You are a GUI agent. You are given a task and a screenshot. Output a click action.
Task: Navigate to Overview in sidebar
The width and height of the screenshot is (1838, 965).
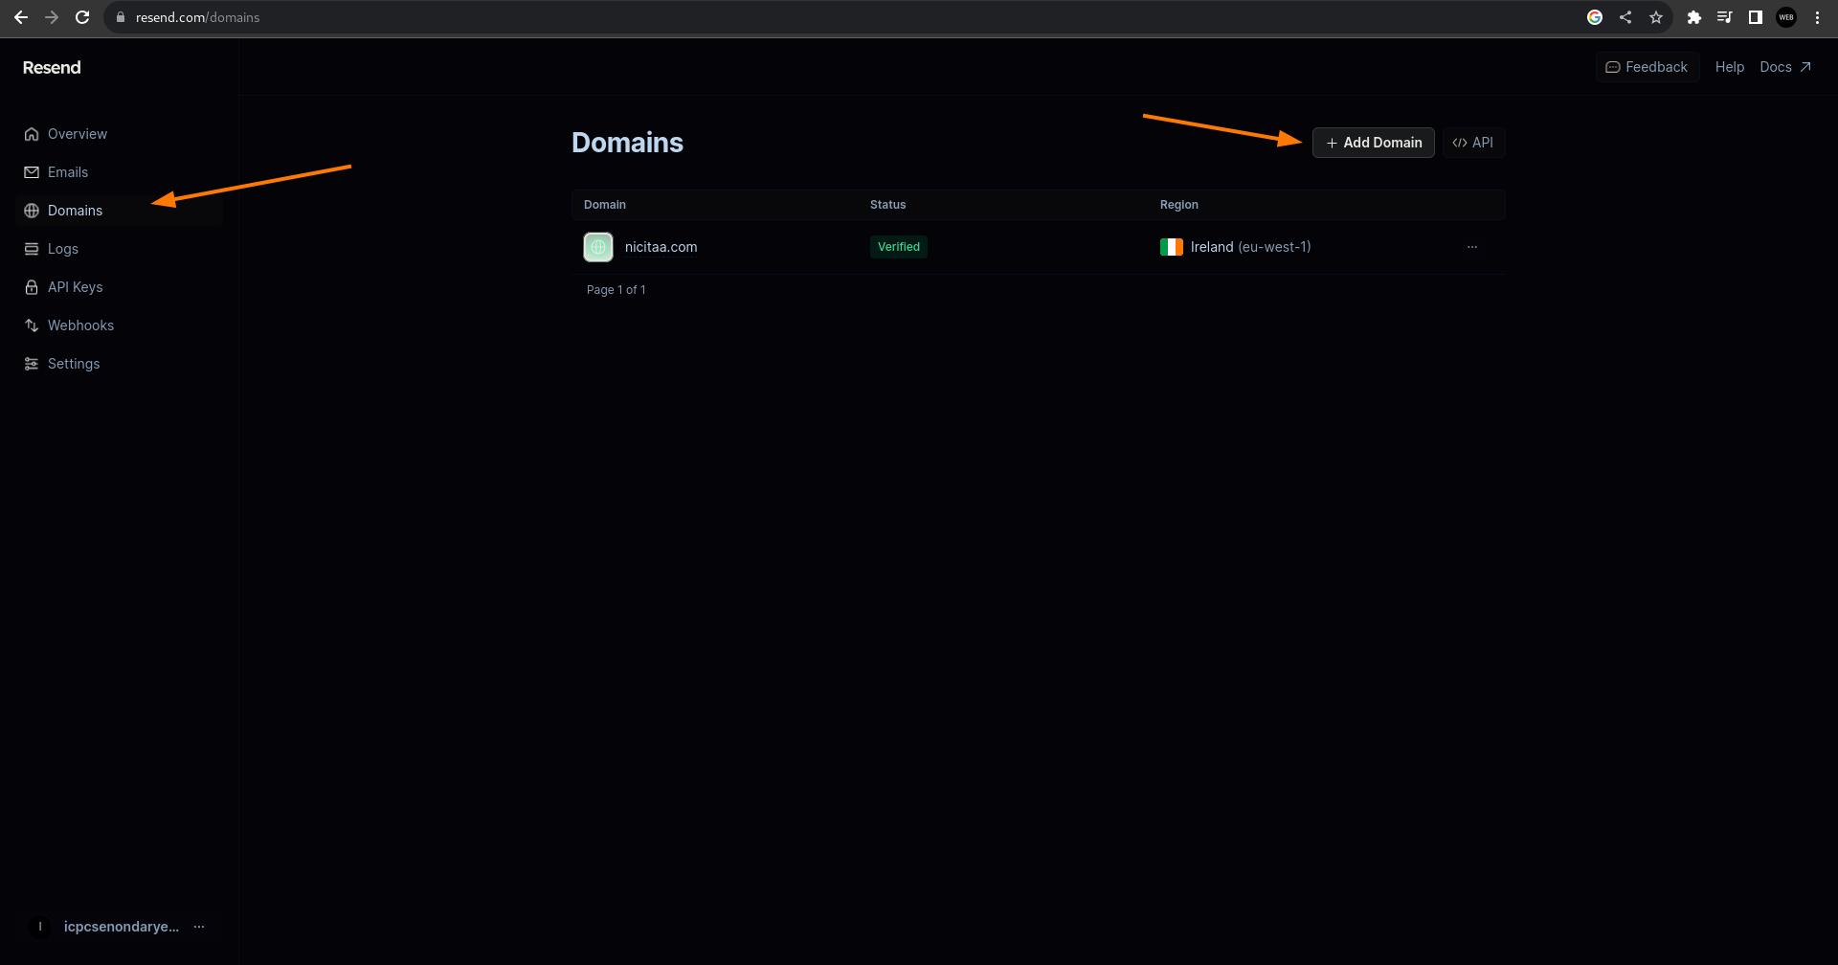click(x=78, y=134)
